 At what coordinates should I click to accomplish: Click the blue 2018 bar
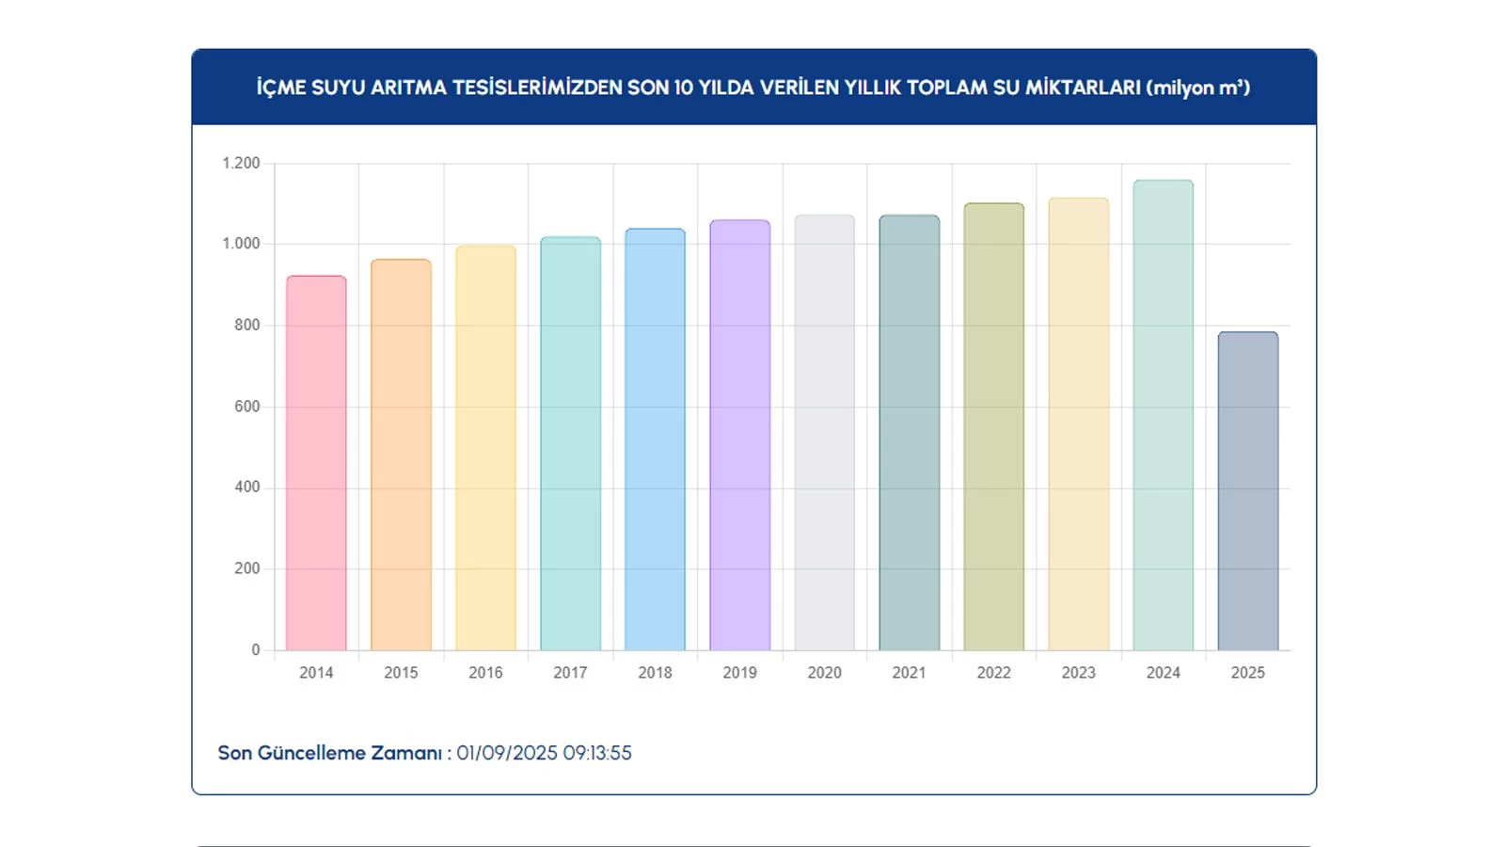(655, 439)
